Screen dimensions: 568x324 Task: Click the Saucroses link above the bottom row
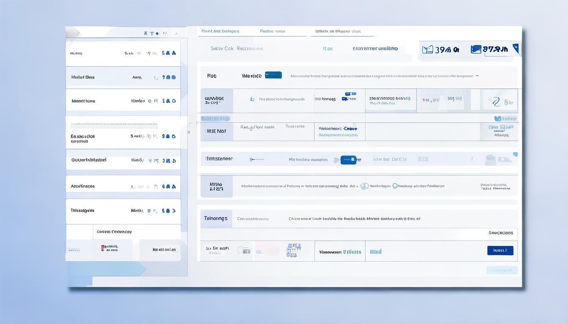point(500,233)
